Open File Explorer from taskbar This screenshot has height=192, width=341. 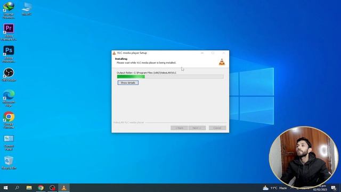pos(29,188)
